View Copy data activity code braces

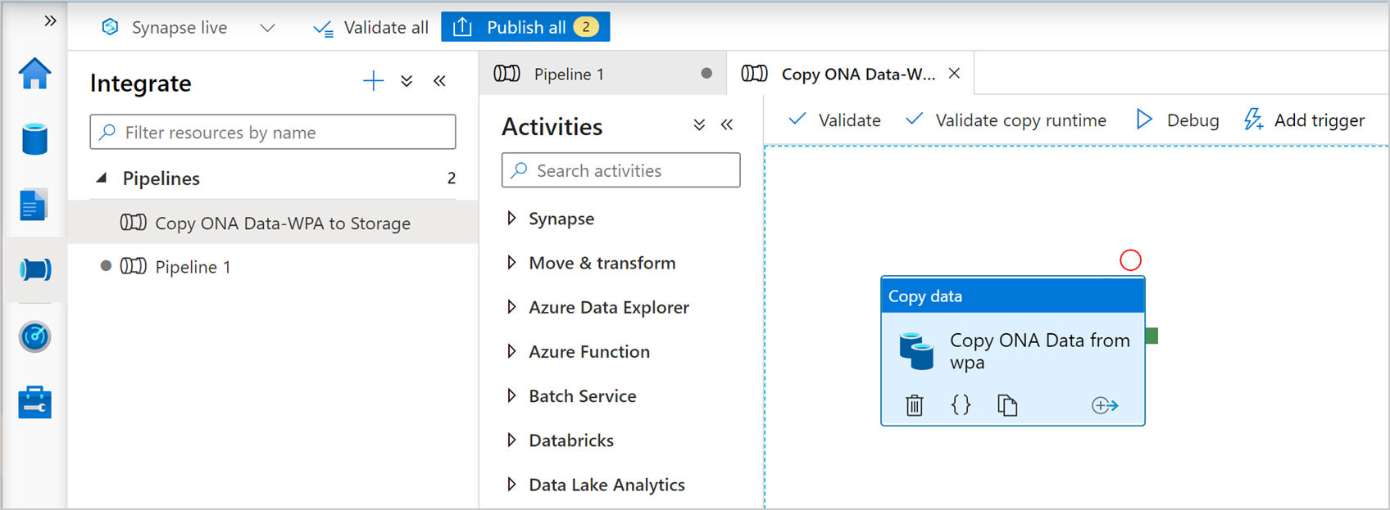pyautogui.click(x=961, y=404)
